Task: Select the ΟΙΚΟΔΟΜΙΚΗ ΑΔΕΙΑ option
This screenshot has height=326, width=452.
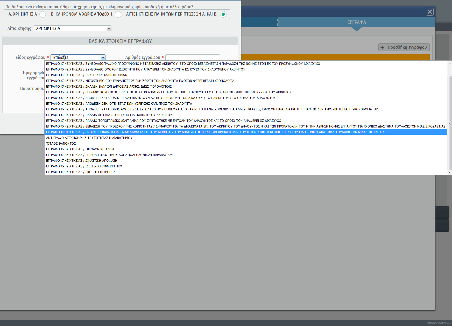Action: pyautogui.click(x=80, y=149)
